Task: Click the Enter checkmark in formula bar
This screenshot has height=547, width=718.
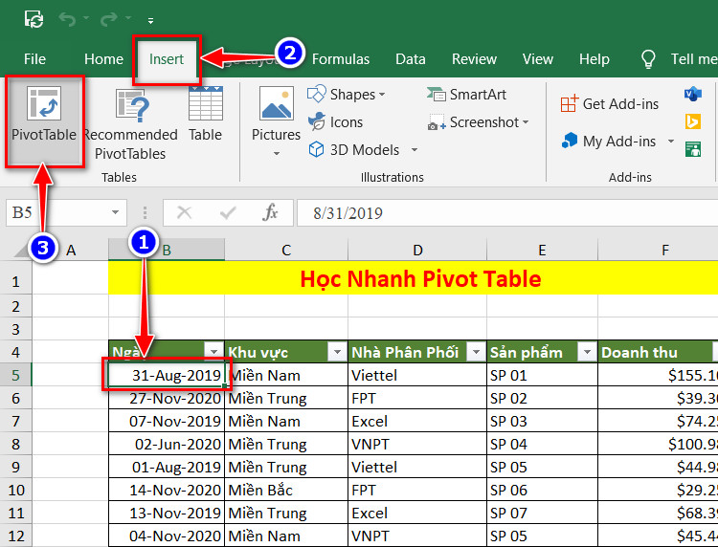Action: (x=228, y=212)
